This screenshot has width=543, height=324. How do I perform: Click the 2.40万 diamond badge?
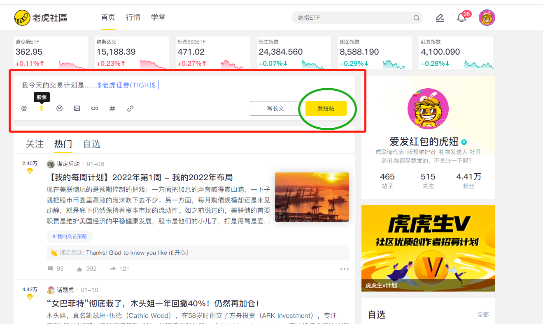(30, 171)
